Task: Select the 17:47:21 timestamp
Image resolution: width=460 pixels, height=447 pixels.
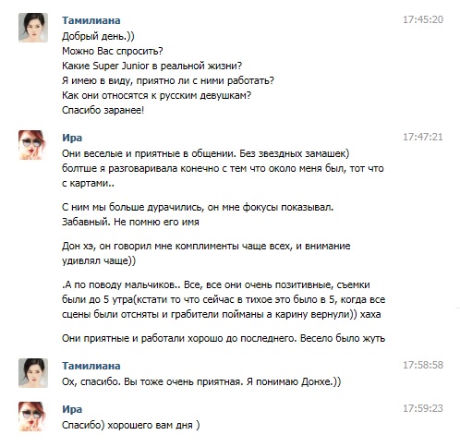Action: coord(423,137)
